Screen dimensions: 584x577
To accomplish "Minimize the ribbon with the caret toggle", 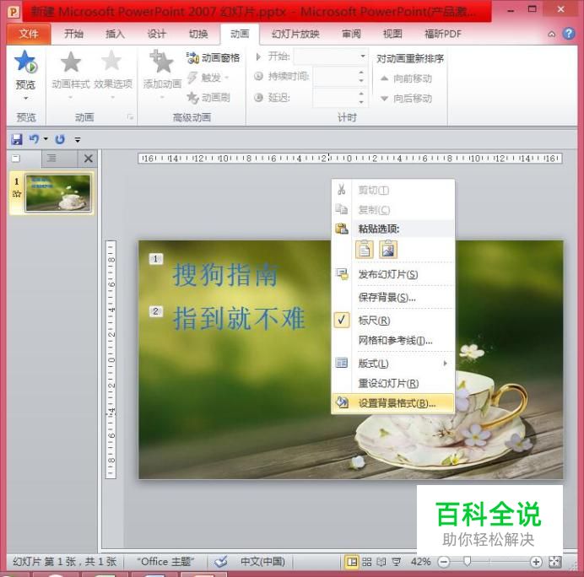I will 552,35.
